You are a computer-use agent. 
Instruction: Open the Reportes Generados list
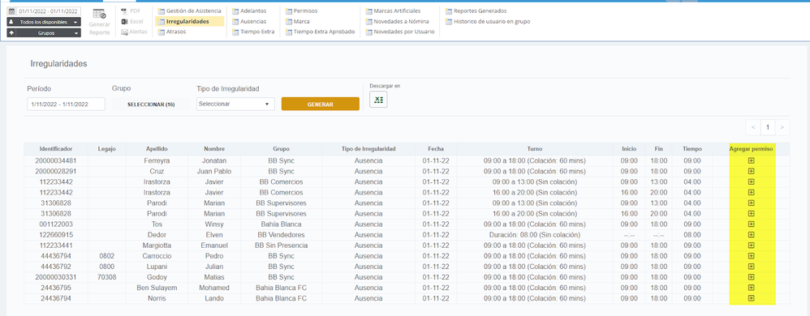[x=476, y=11]
